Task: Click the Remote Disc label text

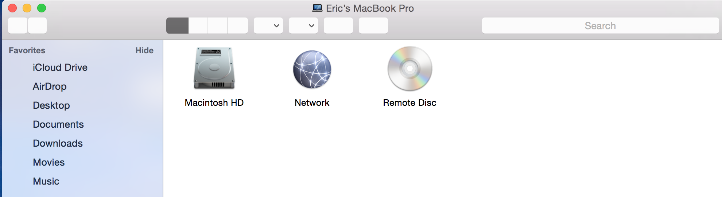Action: pos(410,103)
